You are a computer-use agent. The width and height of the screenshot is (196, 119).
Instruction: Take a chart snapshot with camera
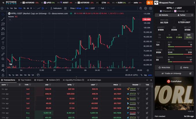(150, 8)
